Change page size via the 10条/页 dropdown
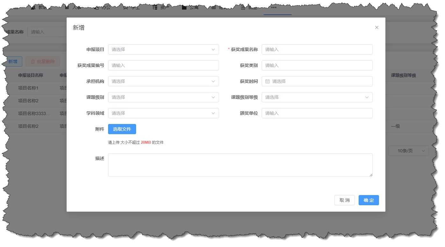This screenshot has height=247, width=445. (408, 151)
